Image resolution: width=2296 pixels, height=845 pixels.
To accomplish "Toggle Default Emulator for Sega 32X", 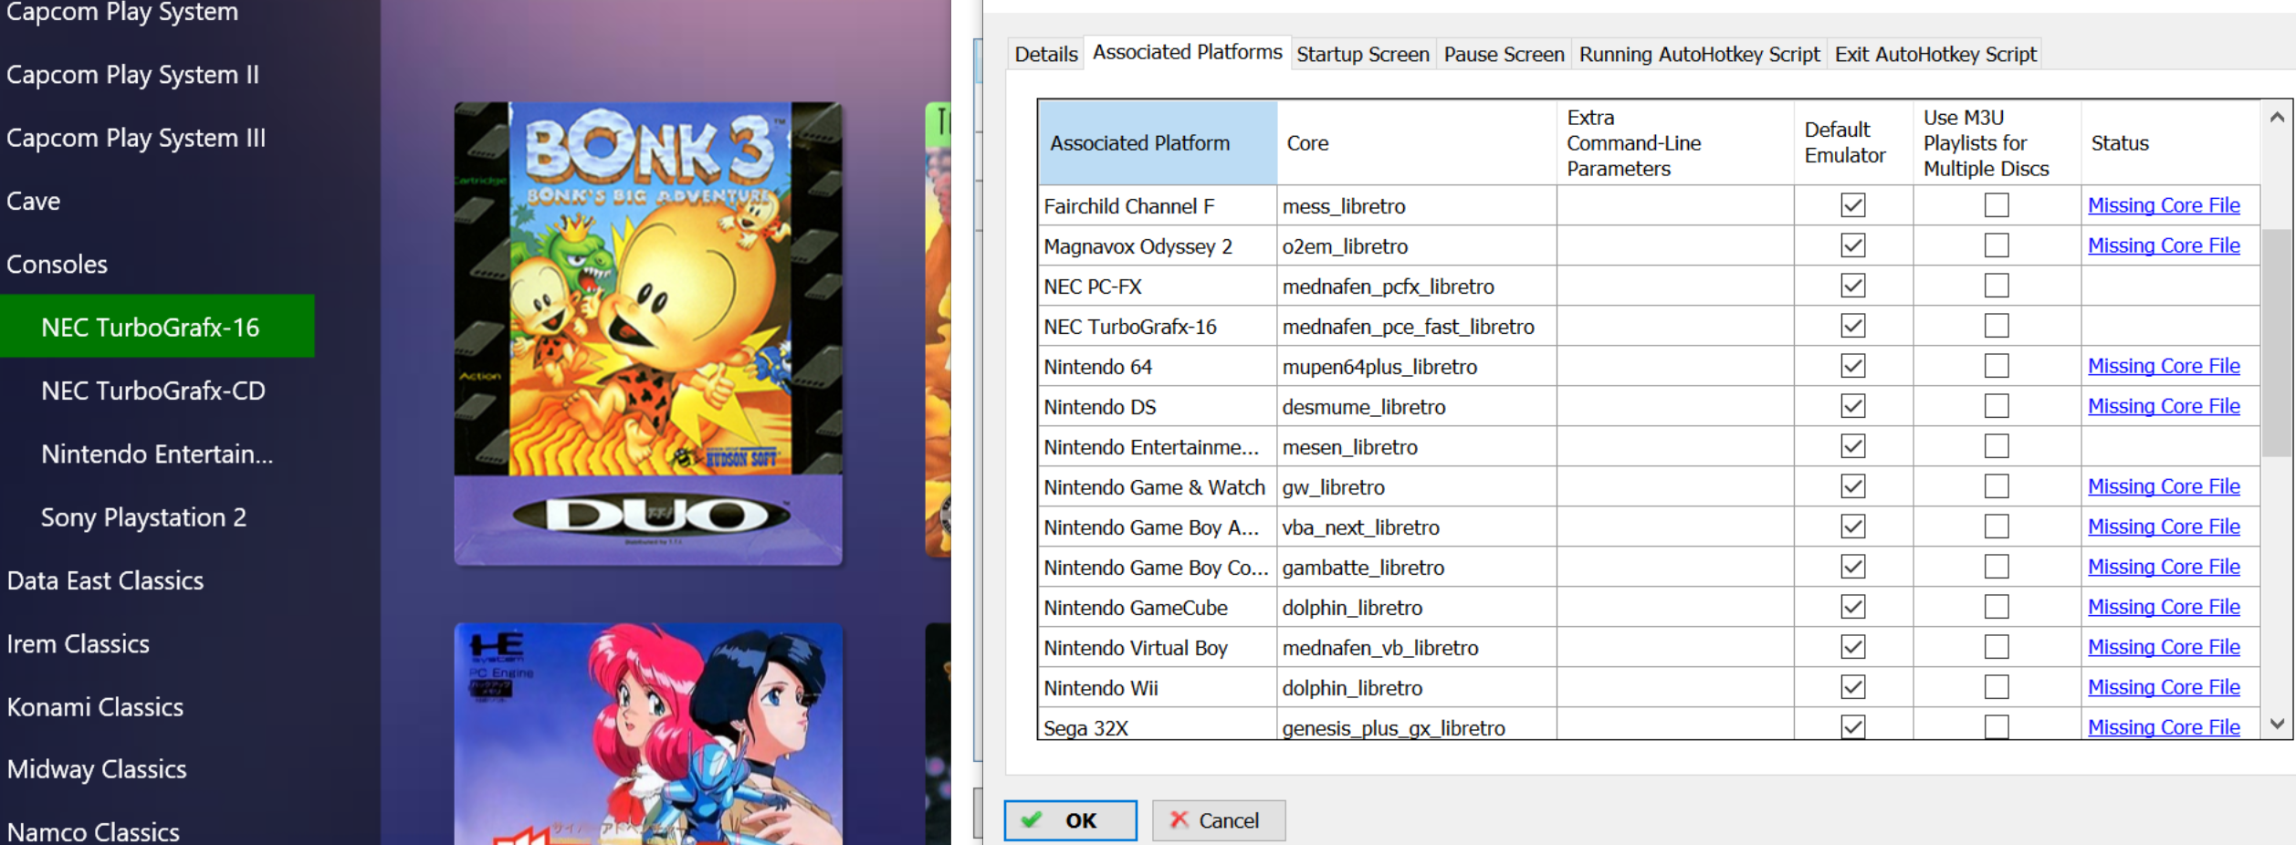I will 1852,727.
